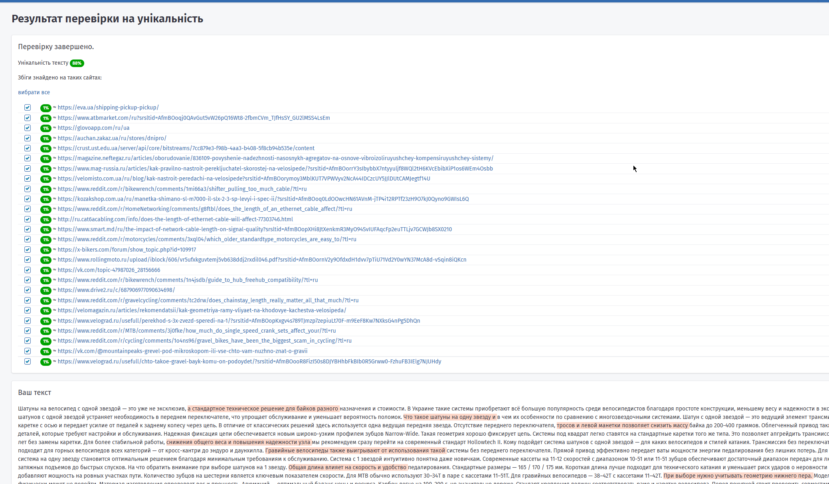Toggle checkbox for vk.com topic-47987026 link

(28, 270)
